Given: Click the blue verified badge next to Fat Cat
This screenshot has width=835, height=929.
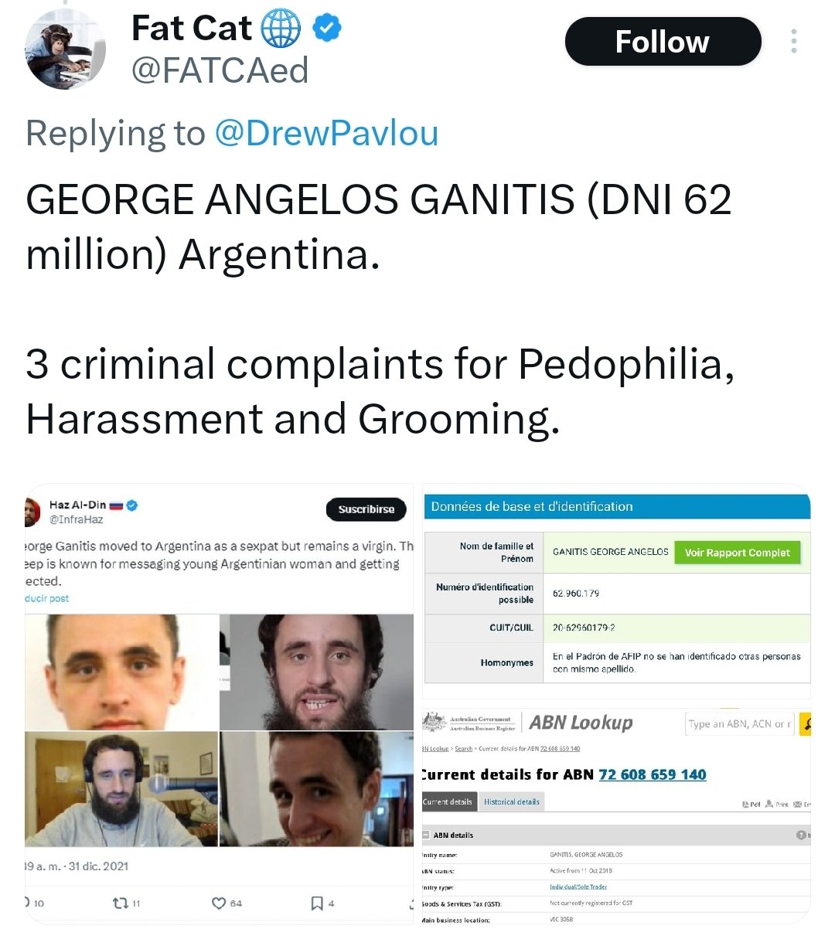Looking at the screenshot, I should [x=328, y=29].
